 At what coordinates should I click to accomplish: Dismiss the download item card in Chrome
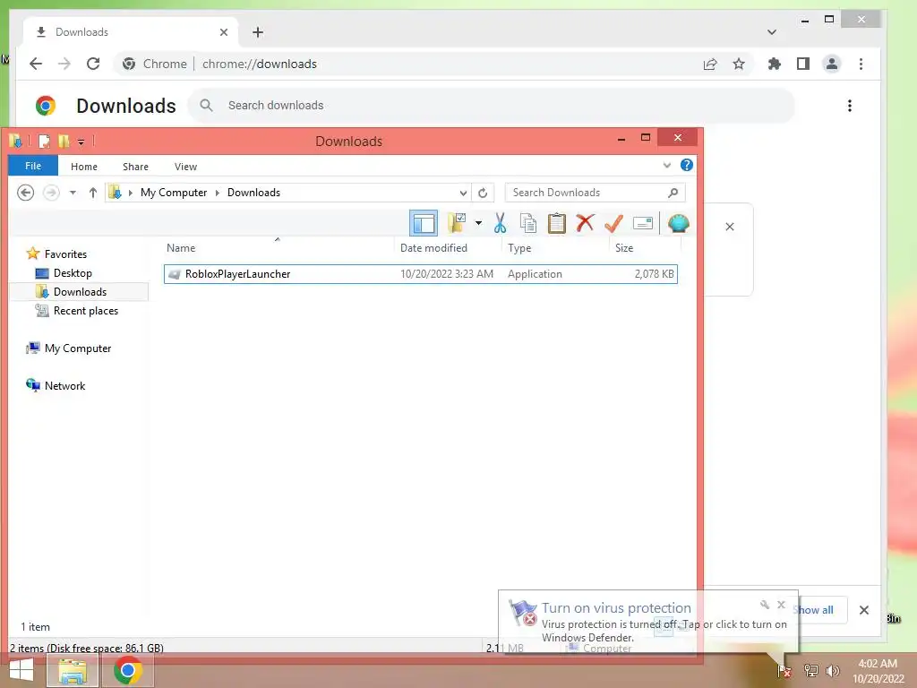click(x=729, y=227)
